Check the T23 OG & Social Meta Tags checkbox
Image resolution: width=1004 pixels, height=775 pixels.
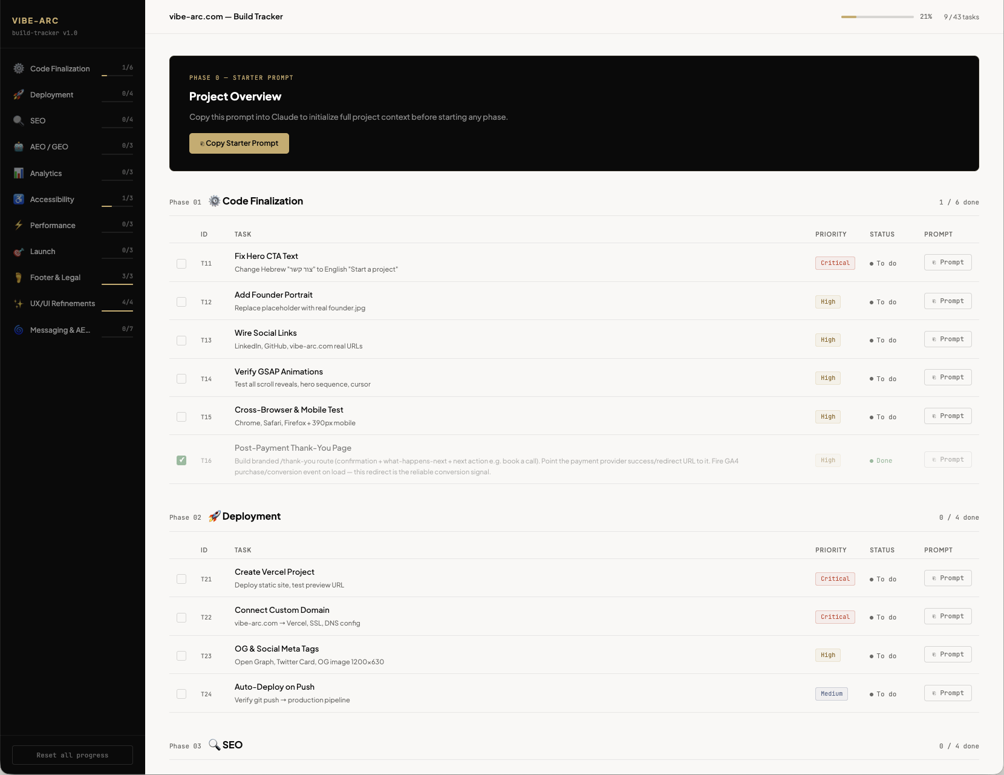point(181,656)
